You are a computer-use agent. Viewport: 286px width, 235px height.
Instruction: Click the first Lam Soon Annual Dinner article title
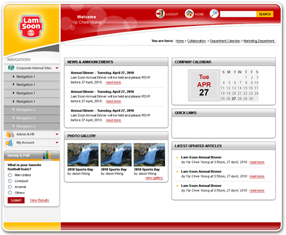201,157
